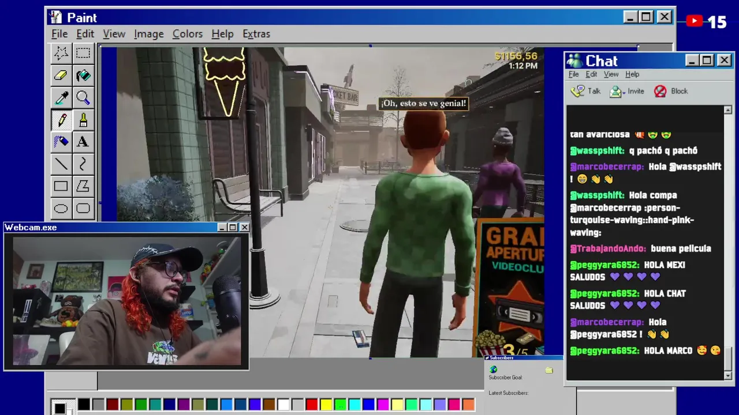Pick the Airbrush spray can tool
This screenshot has height=415, width=739.
(61, 142)
